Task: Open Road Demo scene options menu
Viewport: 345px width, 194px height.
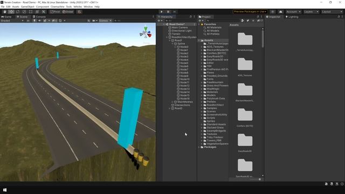Action: coord(194,24)
